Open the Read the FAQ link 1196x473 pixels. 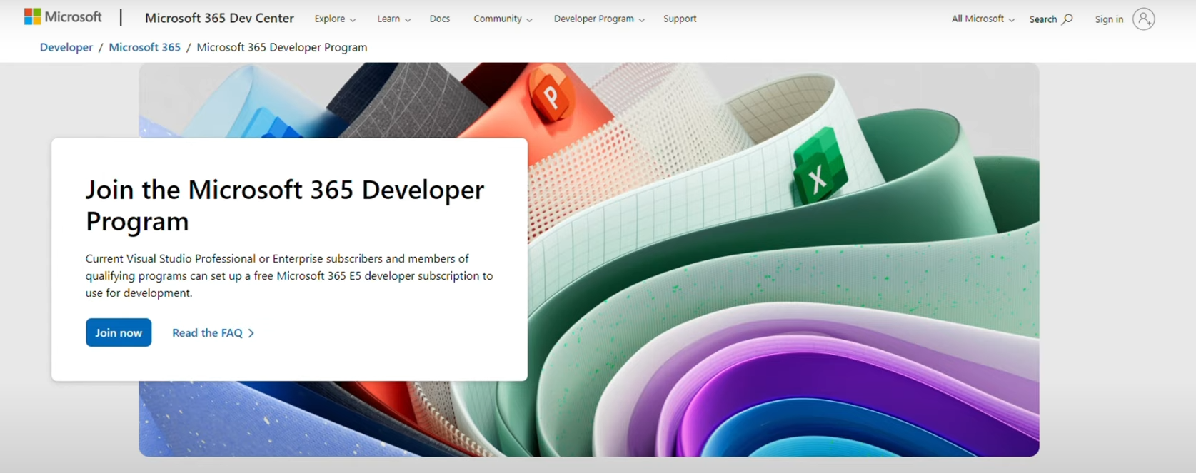[213, 333]
